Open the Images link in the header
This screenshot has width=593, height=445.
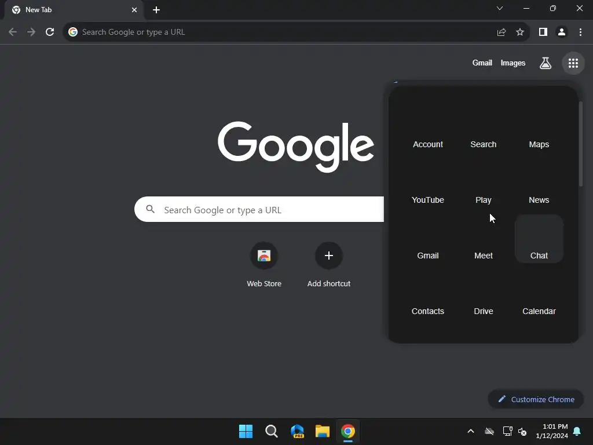513,63
